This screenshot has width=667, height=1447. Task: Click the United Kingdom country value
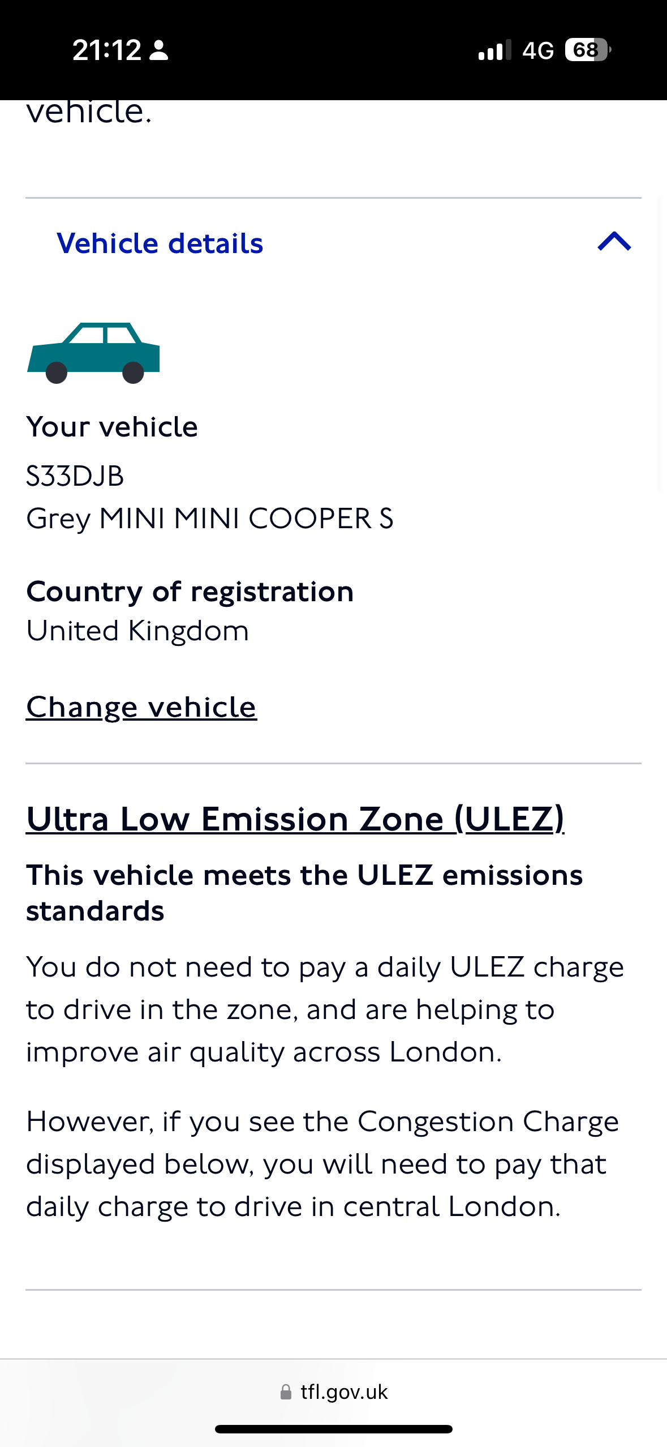[137, 631]
